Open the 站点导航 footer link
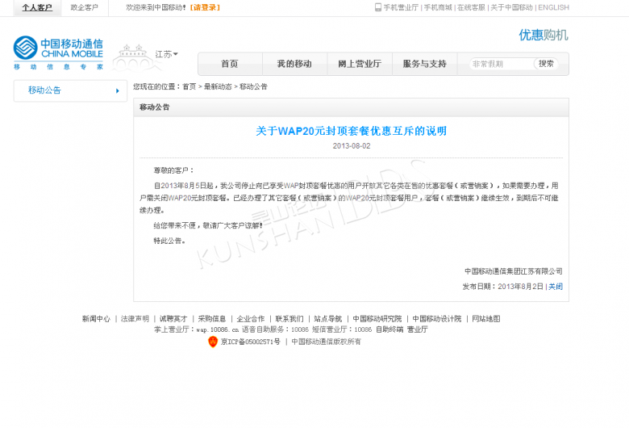629x428 pixels. pyautogui.click(x=327, y=319)
